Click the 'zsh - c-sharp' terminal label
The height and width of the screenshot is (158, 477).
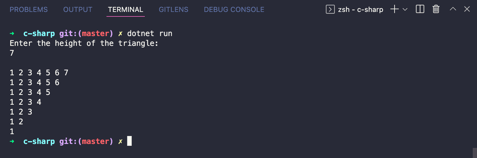tap(360, 10)
